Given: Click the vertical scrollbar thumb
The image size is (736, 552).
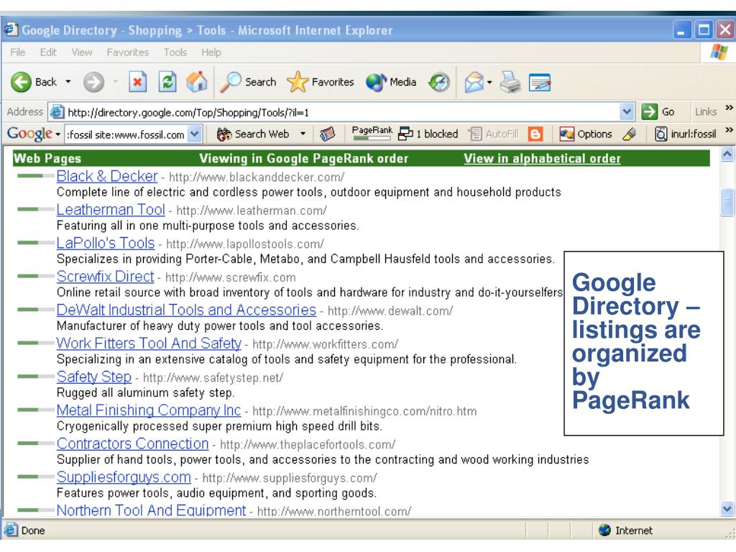Looking at the screenshot, I should [x=727, y=202].
